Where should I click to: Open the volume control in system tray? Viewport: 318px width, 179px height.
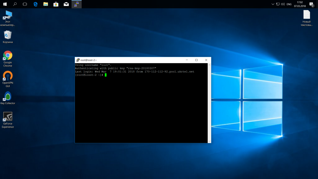pyautogui.click(x=283, y=4)
